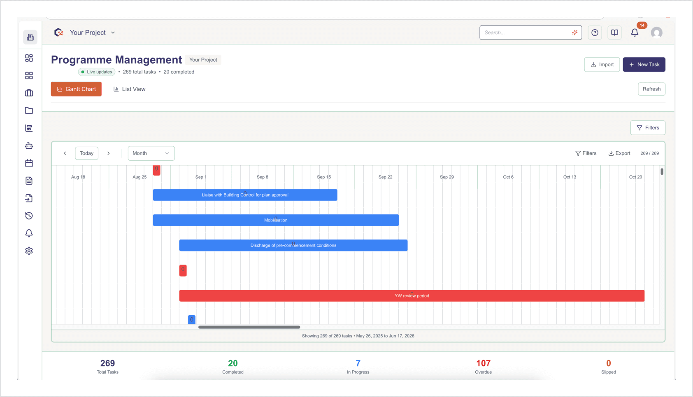This screenshot has height=397, width=693.
Task: Create a New Task
Action: tap(644, 65)
